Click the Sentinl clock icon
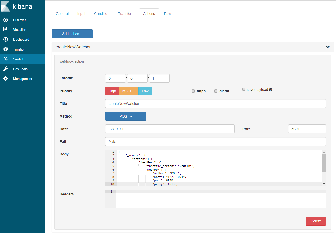The width and height of the screenshot is (336, 233). (6, 59)
